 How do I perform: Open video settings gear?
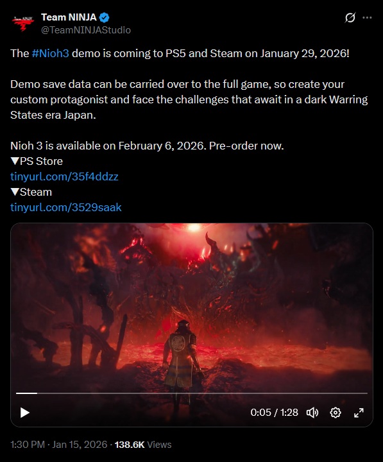tap(336, 413)
